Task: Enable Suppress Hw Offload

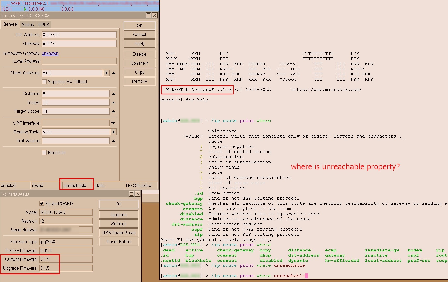Action: point(44,82)
